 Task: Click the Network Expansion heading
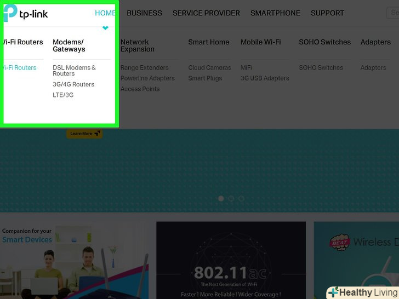click(138, 45)
